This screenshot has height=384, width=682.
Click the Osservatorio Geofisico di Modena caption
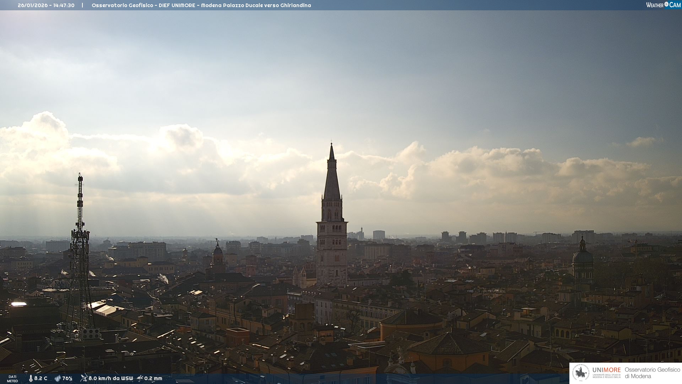652,373
